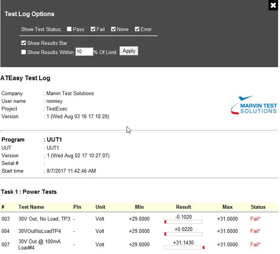Click Fail* status of test 007

tap(255, 244)
